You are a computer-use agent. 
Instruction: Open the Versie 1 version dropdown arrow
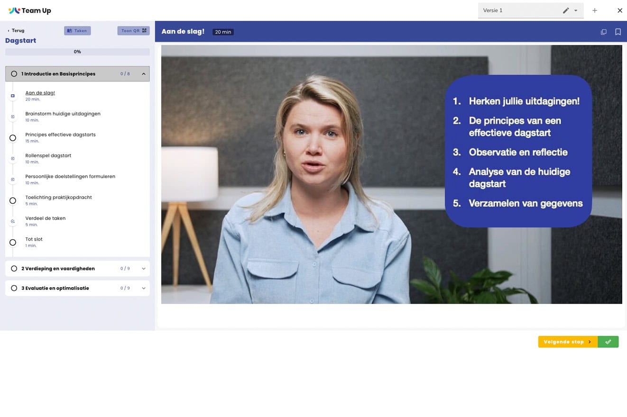(576, 10)
